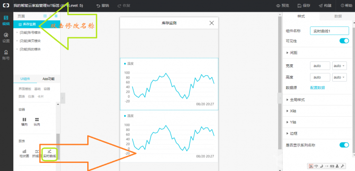Screen dimensions: 355x171
Task: Select the 基础 component category
Action: pos(37,89)
